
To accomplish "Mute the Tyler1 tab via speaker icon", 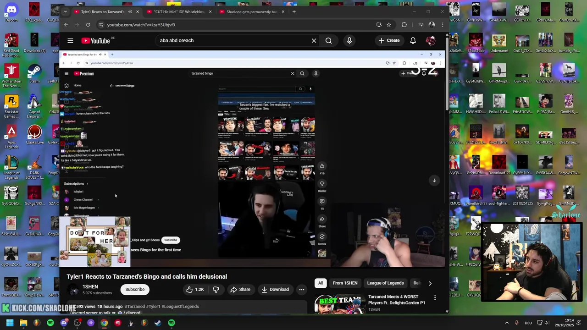I will [x=130, y=11].
